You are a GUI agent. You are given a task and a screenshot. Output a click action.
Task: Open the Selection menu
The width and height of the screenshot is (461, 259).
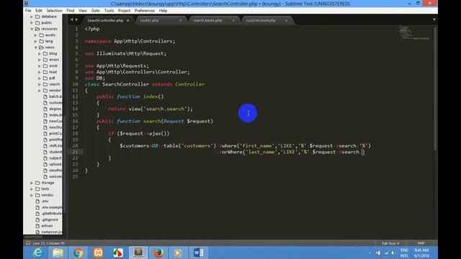55,11
